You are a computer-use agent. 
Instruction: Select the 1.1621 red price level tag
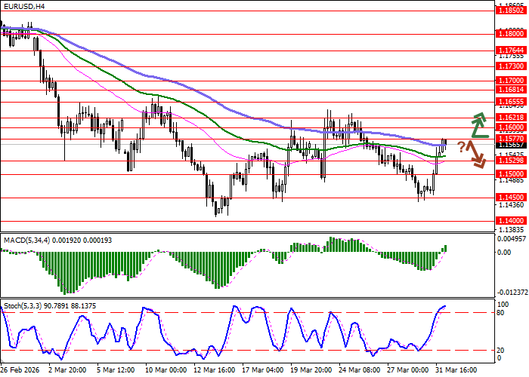point(511,118)
